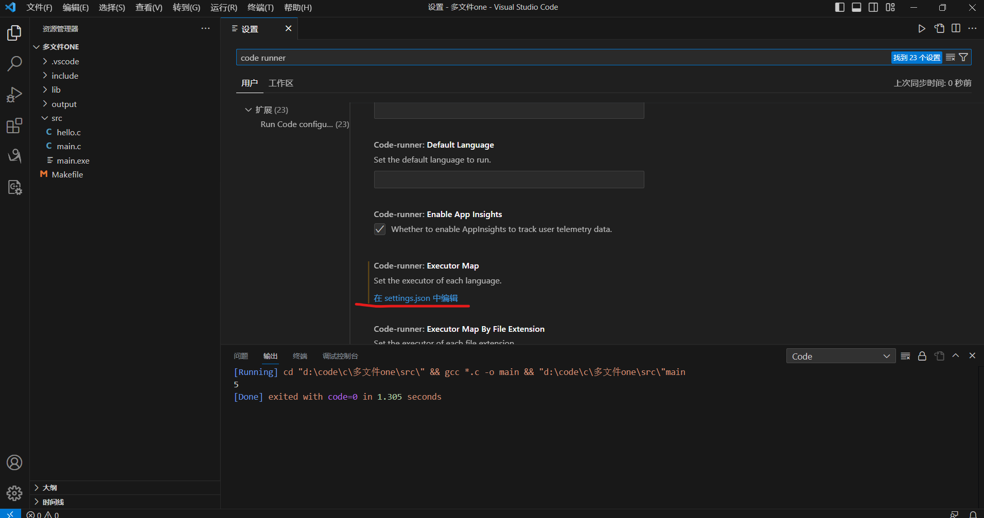Open output in editor icon
984x518 pixels.
pyautogui.click(x=939, y=356)
